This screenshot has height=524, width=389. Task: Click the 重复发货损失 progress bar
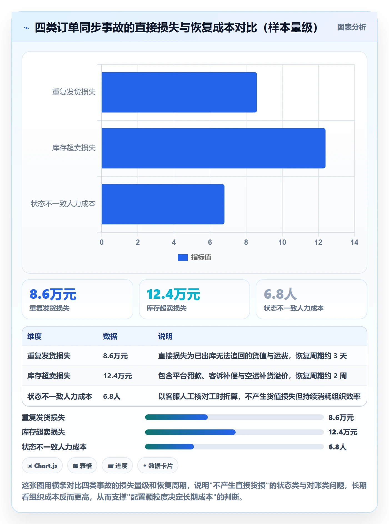(x=234, y=417)
